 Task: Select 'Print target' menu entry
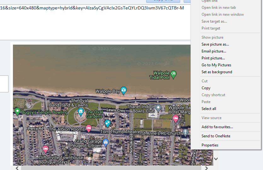pos(211,28)
